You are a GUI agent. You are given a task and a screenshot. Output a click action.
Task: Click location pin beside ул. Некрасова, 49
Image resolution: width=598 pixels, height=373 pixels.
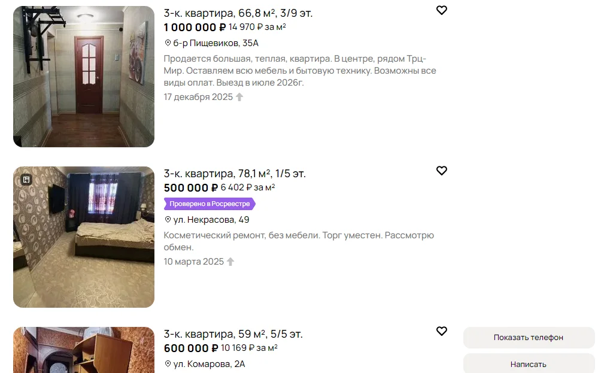[x=168, y=220]
